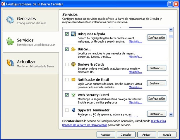Click the Spyware Terminator icon
This screenshot has height=140, width=180.
click(x=73, y=110)
